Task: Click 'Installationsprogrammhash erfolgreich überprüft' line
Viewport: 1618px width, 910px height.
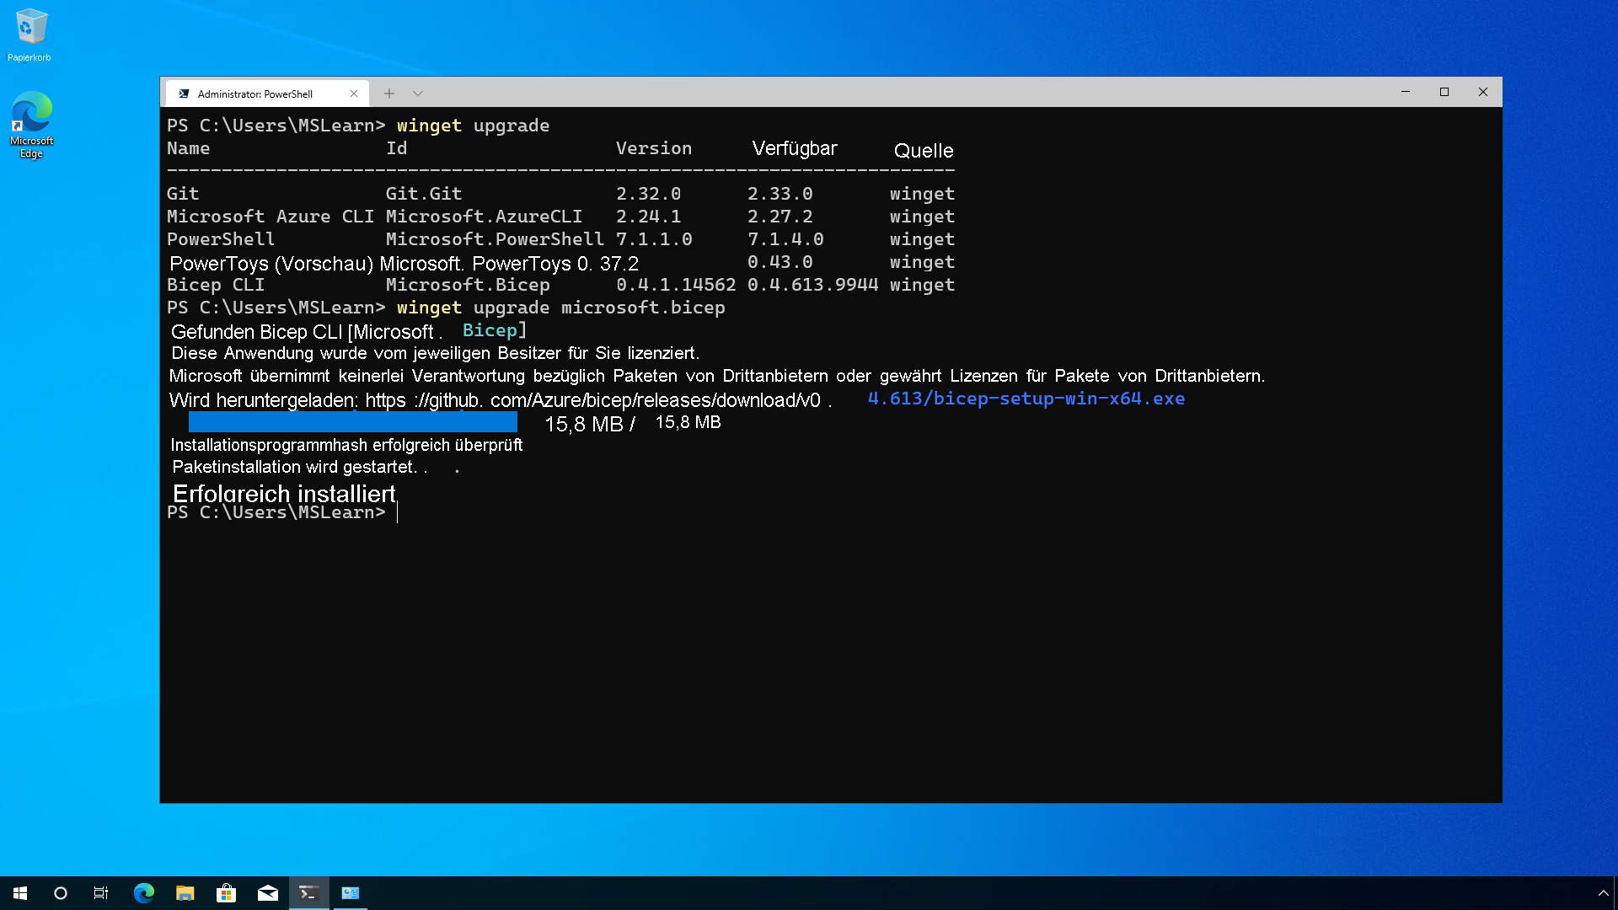Action: pos(346,445)
